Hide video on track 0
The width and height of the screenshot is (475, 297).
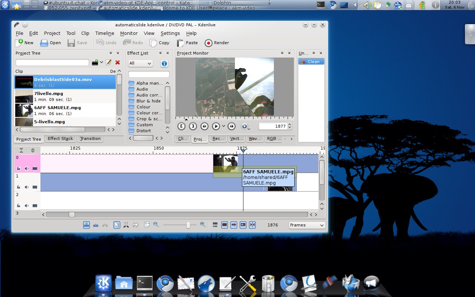pyautogui.click(x=35, y=169)
